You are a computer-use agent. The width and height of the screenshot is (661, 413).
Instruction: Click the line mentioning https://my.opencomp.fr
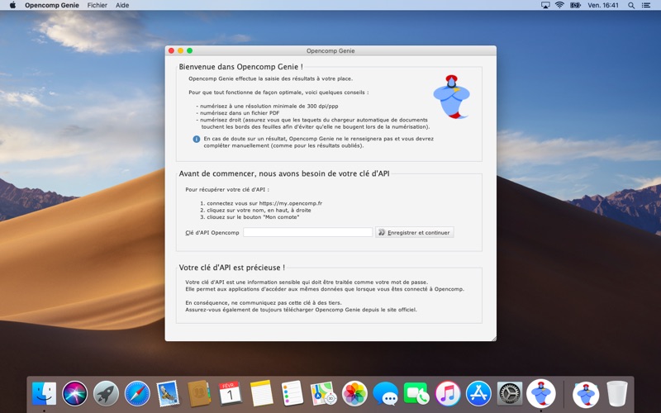tap(261, 203)
